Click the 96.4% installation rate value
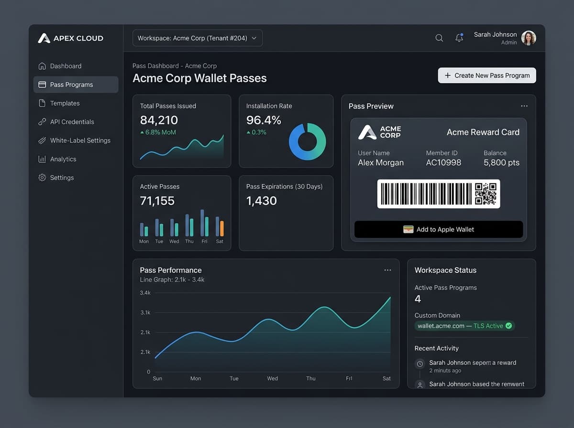 [x=264, y=120]
